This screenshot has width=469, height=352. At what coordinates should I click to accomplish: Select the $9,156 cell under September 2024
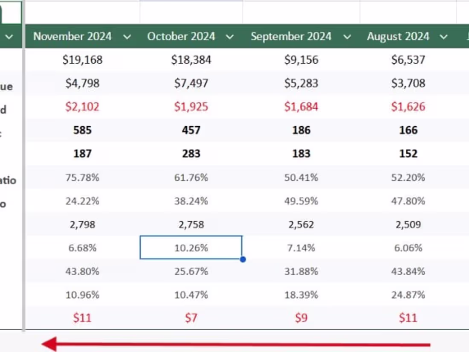[x=301, y=60]
